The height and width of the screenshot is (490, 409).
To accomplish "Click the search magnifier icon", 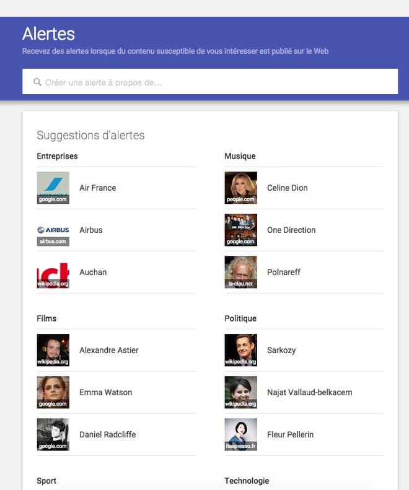I will (x=38, y=82).
